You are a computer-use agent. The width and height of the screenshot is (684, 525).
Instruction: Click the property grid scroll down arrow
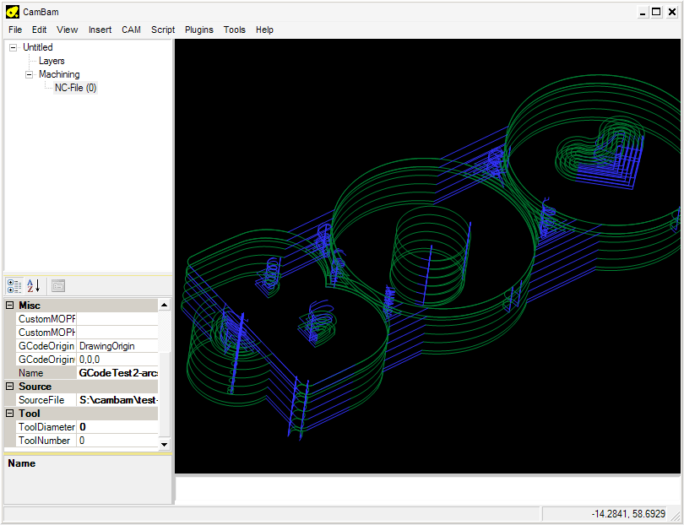pyautogui.click(x=164, y=444)
